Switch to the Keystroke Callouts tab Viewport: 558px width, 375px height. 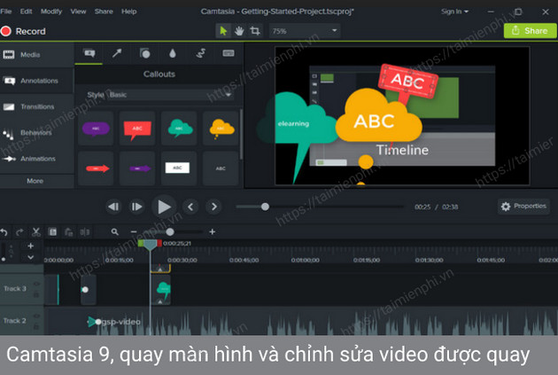(x=229, y=54)
